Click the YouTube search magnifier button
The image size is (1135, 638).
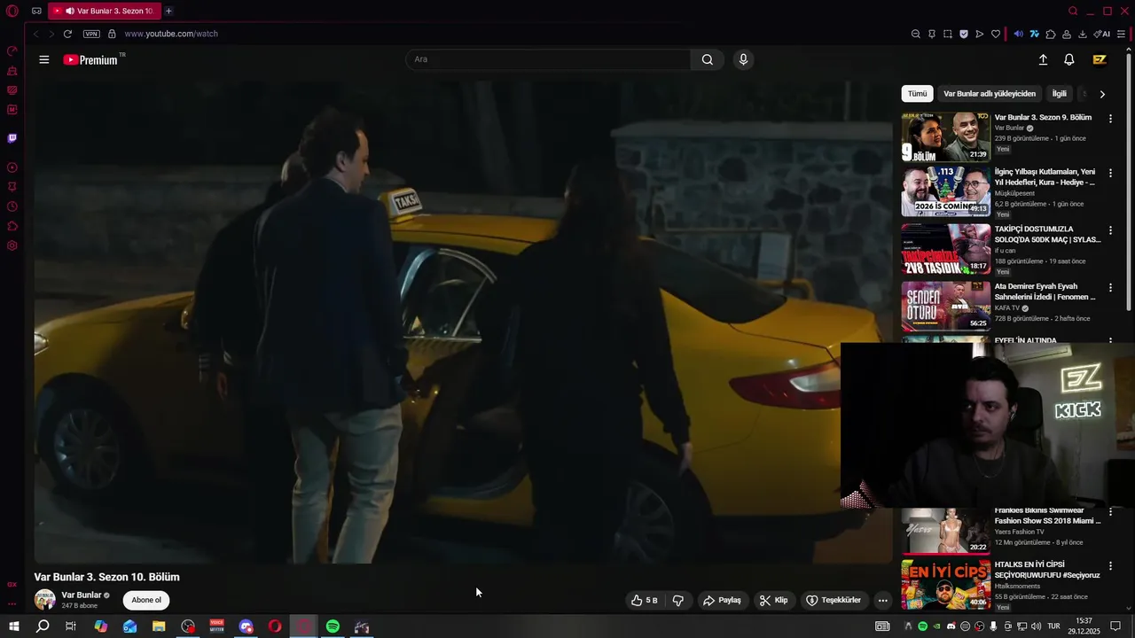707,59
